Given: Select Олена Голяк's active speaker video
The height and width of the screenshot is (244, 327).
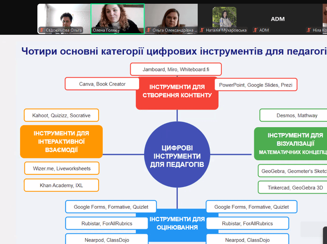Looking at the screenshot, I should click(118, 19).
